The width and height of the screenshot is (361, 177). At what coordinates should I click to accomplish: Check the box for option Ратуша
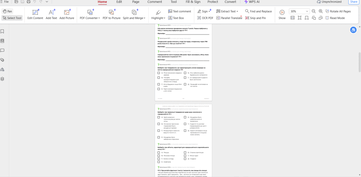[x=159, y=152]
